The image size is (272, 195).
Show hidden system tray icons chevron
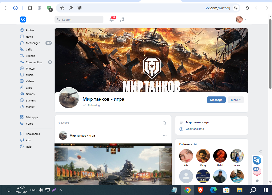[60, 190]
